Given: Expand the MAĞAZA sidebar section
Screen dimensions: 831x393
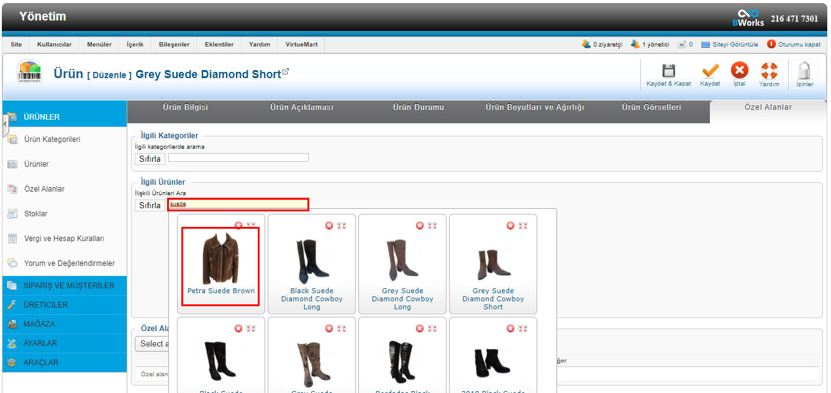Looking at the screenshot, I should pos(65,324).
